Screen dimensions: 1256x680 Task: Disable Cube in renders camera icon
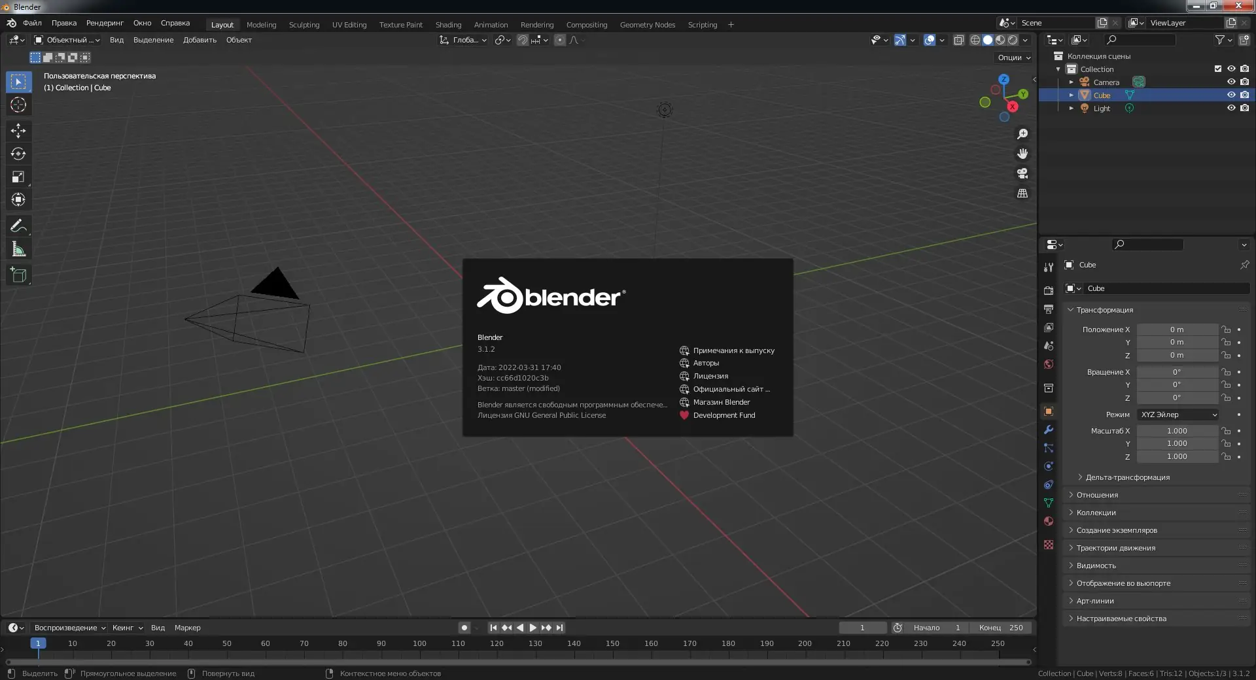(x=1244, y=95)
